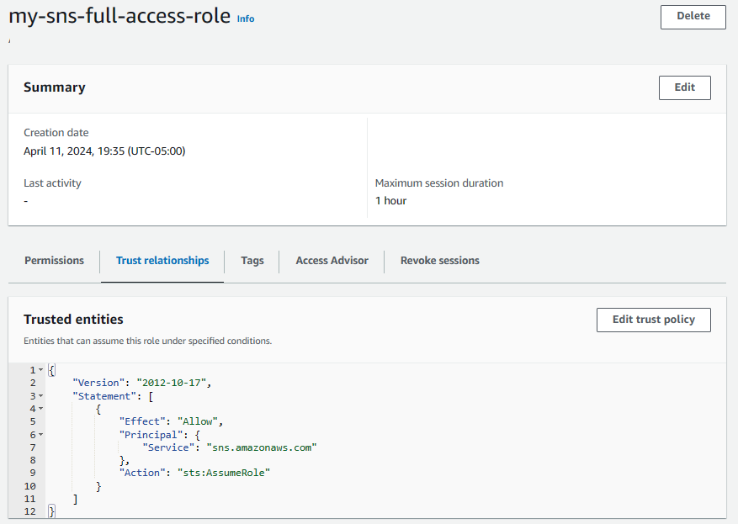Viewport: 738px width, 524px height.
Task: Select the Trust relationships tab
Action: point(162,261)
